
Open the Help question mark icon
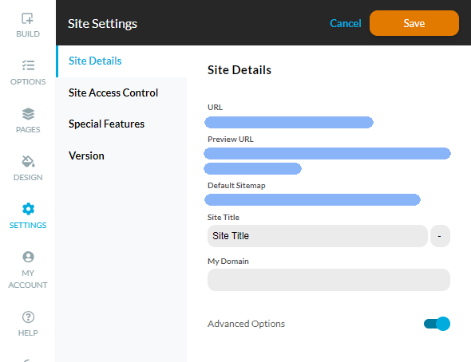coord(28,317)
